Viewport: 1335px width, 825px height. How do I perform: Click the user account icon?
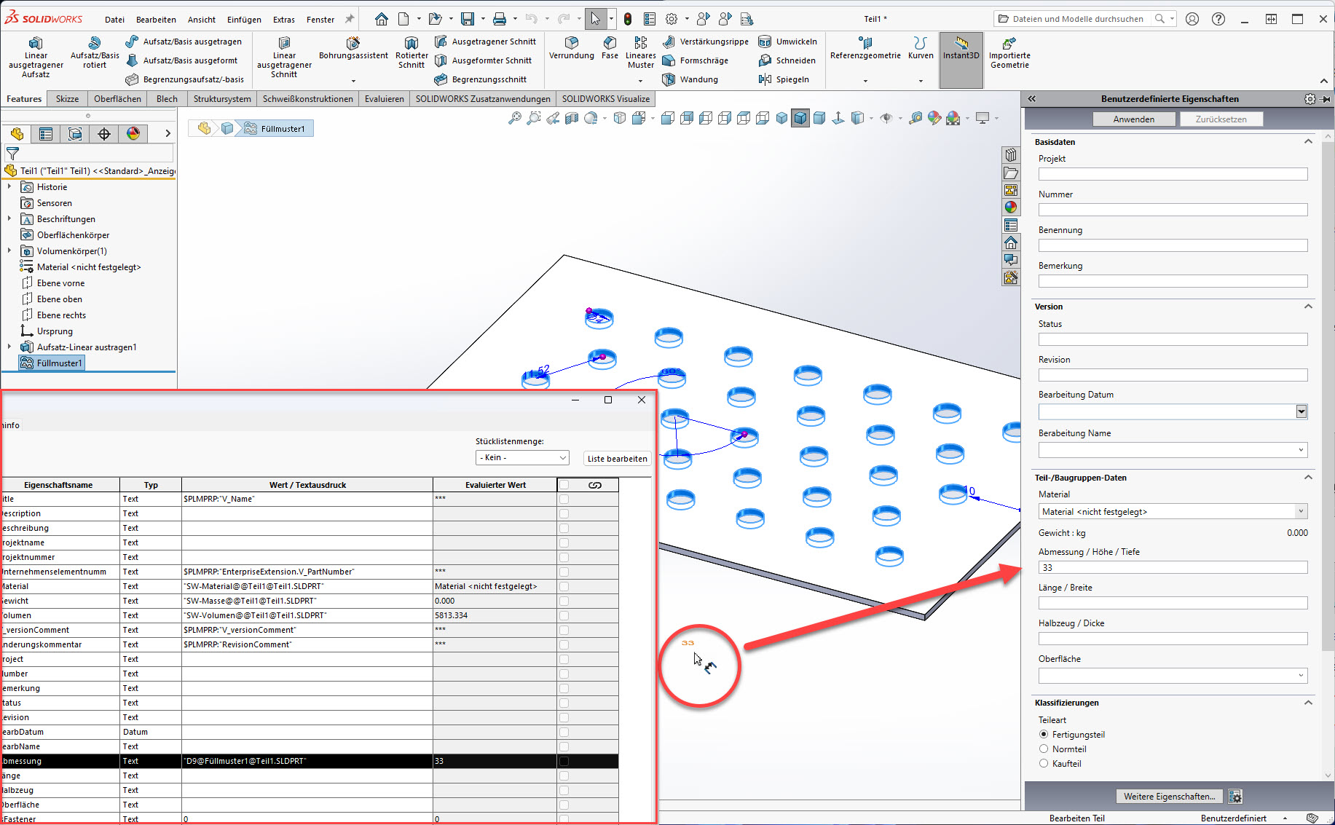[1192, 19]
